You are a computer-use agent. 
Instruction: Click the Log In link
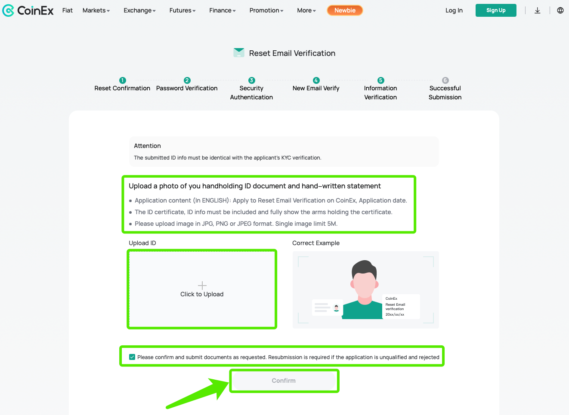(x=454, y=10)
